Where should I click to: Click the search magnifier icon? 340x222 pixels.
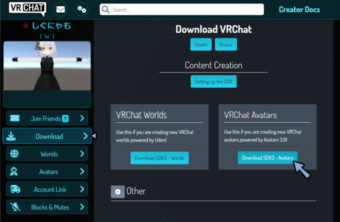click(x=106, y=9)
